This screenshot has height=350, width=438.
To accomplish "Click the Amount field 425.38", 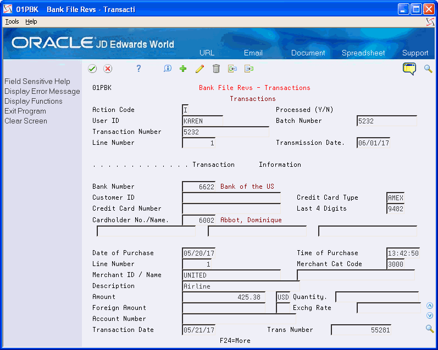I will click(x=224, y=297).
